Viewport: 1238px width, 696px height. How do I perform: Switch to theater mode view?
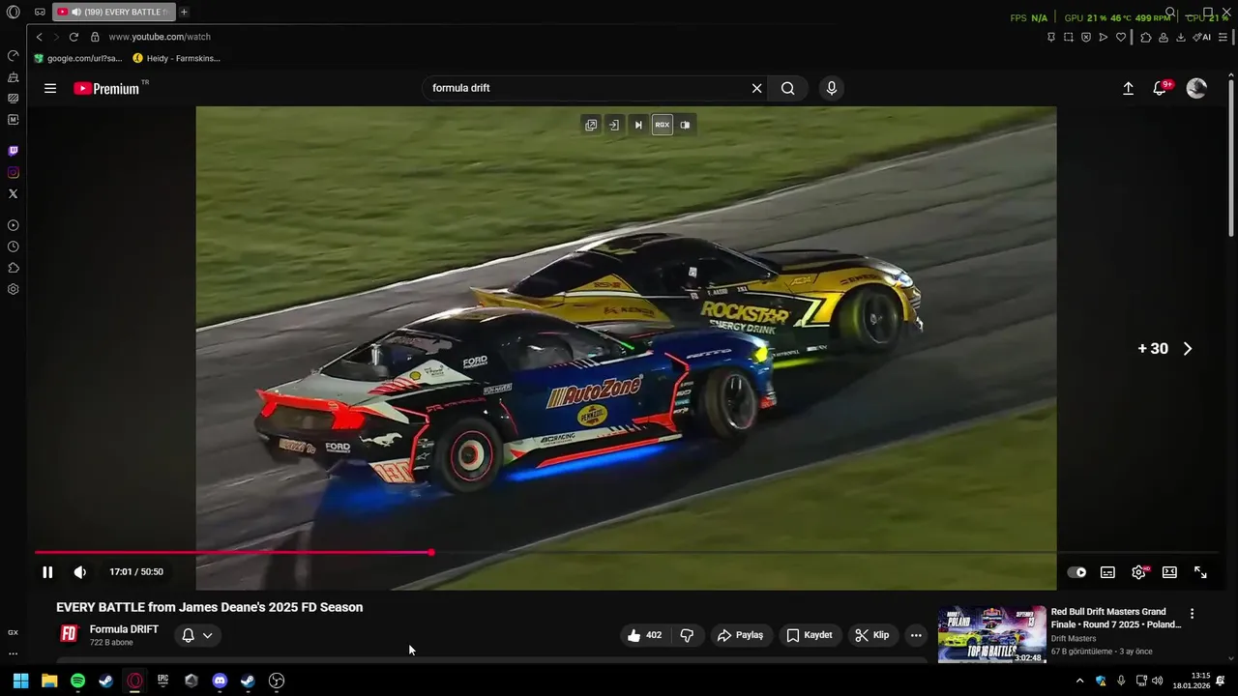(x=1169, y=572)
